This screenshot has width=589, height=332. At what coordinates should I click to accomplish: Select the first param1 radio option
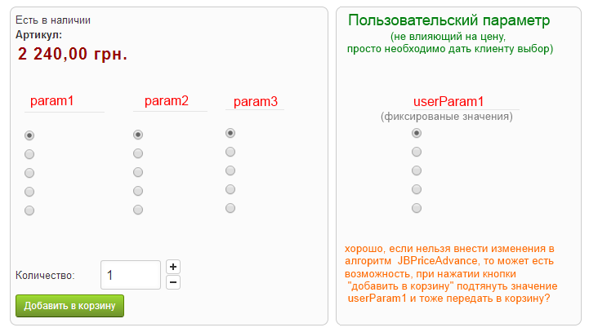29,135
